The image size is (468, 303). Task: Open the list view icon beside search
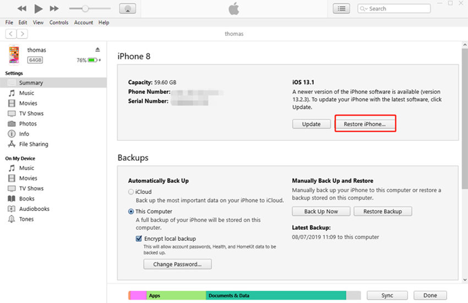(x=341, y=9)
